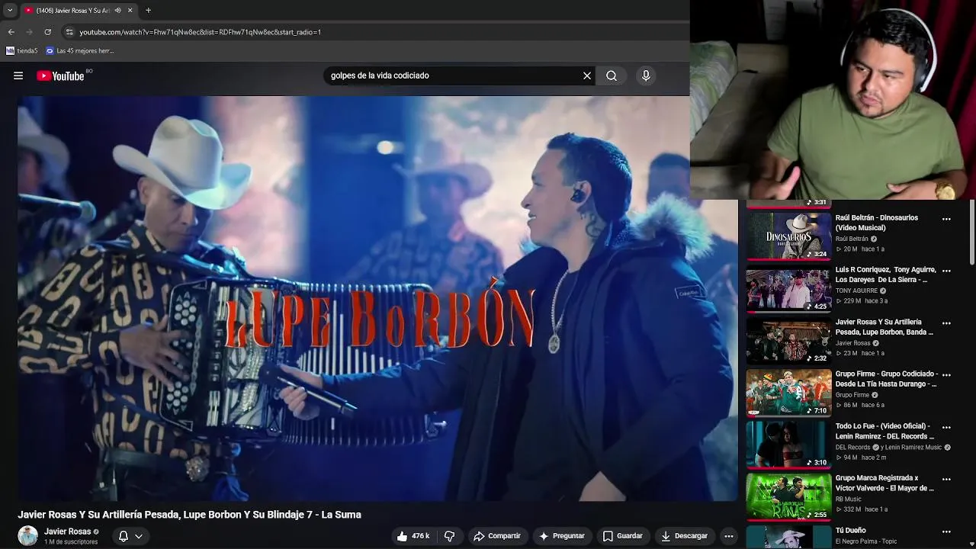
Task: Open Grupo Marca Registrada x Victor Valverde title
Action: pos(884,483)
